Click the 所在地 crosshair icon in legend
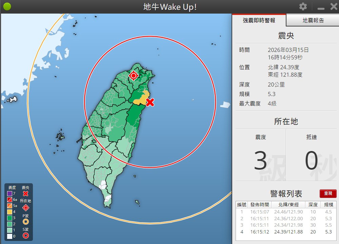 point(25,208)
